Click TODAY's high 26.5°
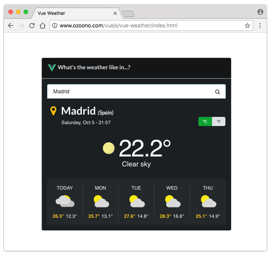Viewport: 271px width, 257px height. tap(58, 216)
